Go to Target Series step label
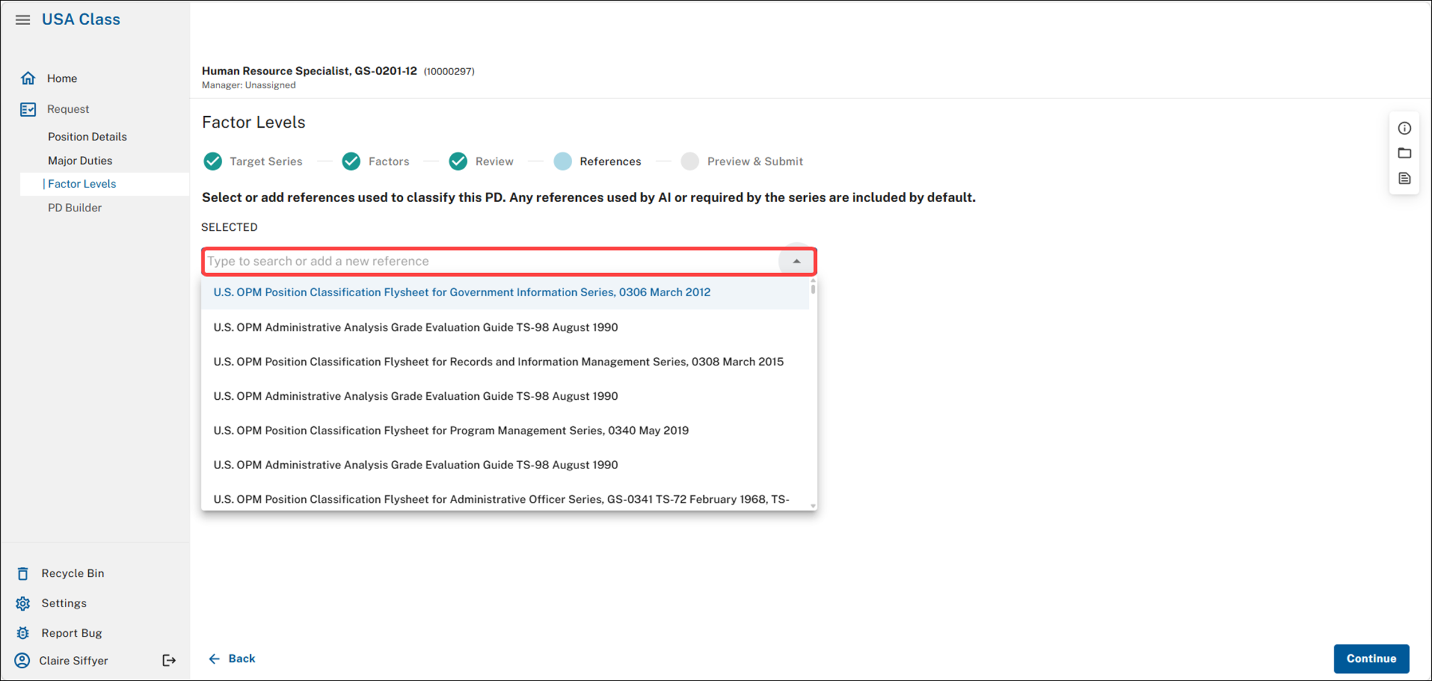 (x=266, y=162)
